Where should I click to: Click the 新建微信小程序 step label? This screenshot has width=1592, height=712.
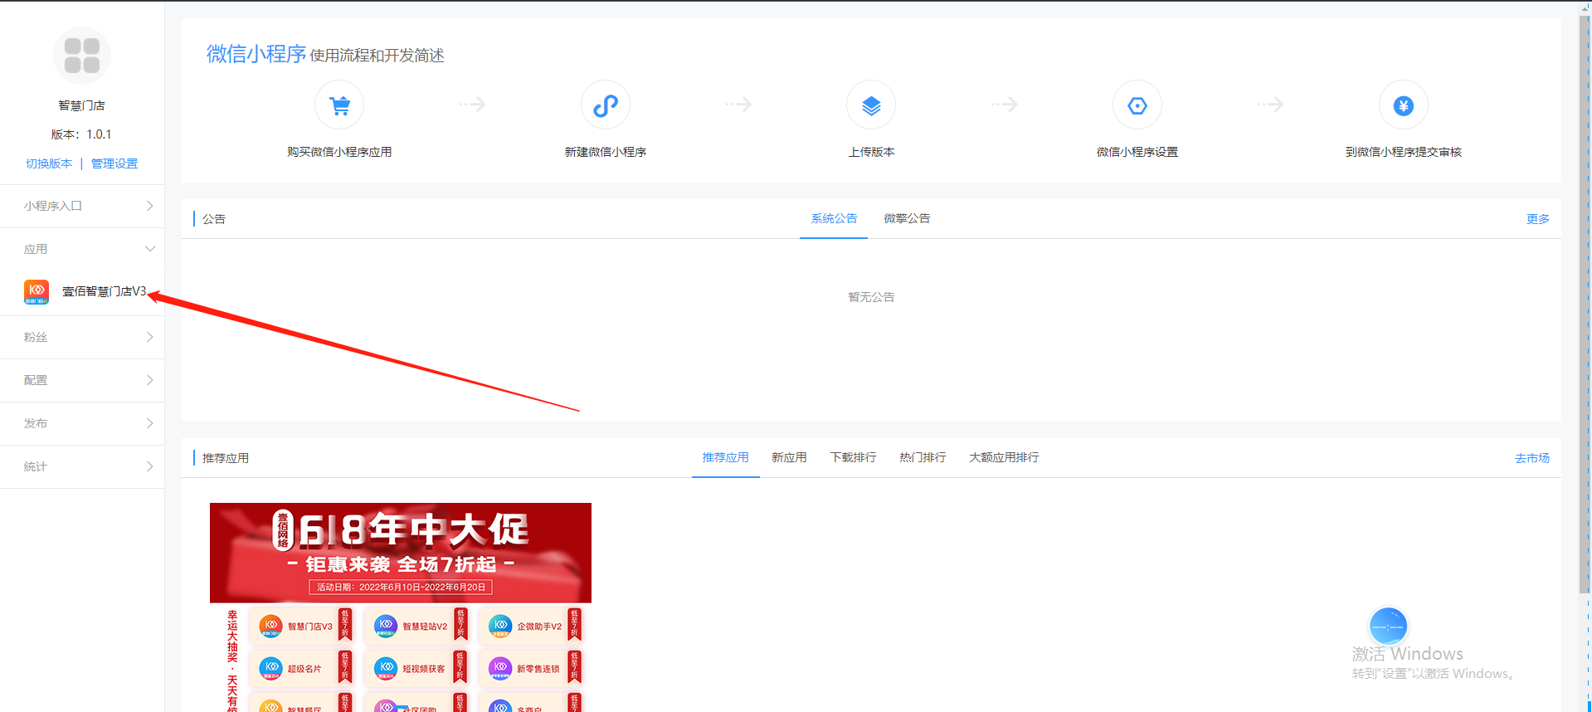click(606, 152)
